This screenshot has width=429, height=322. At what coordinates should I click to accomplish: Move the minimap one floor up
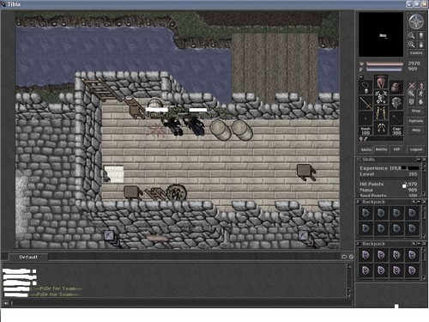(421, 35)
